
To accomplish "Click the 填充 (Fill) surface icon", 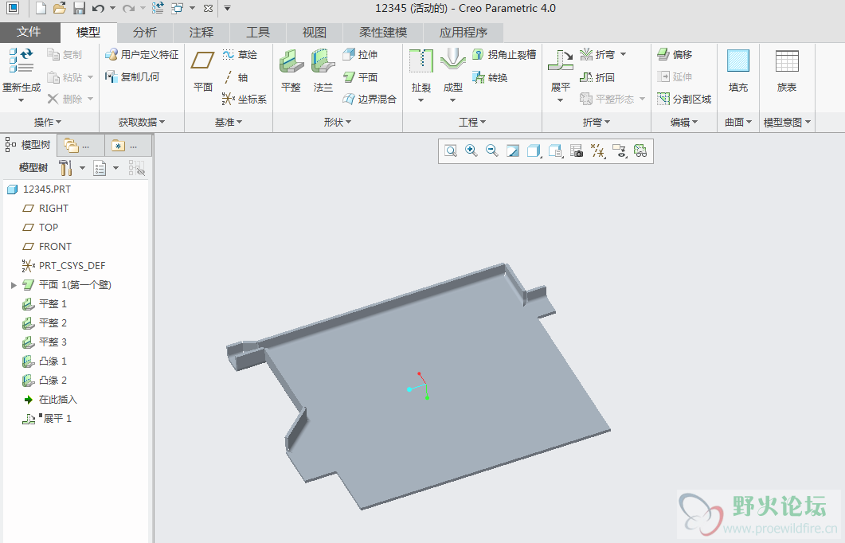I will point(737,61).
